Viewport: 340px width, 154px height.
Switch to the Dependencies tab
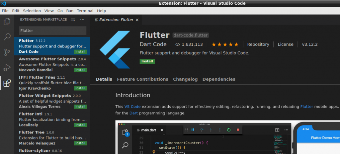219,79
